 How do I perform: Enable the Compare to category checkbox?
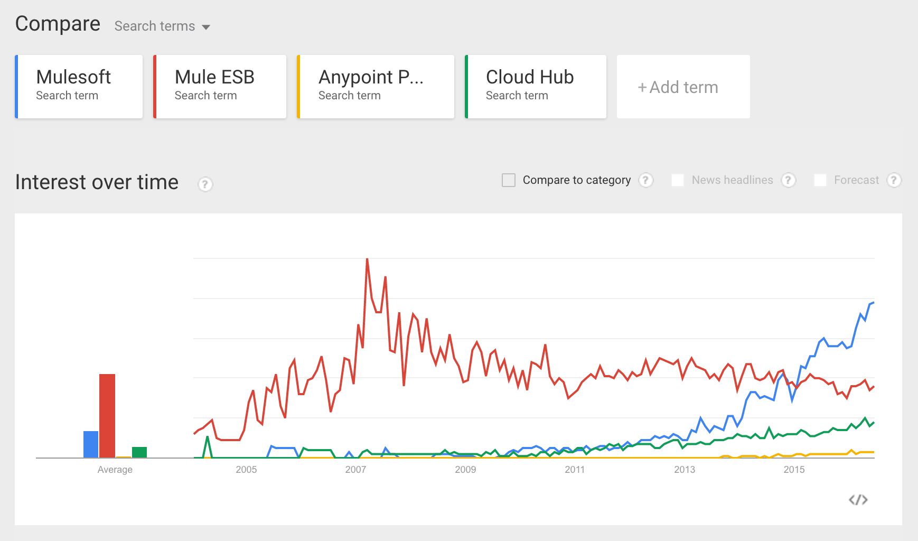click(x=509, y=180)
